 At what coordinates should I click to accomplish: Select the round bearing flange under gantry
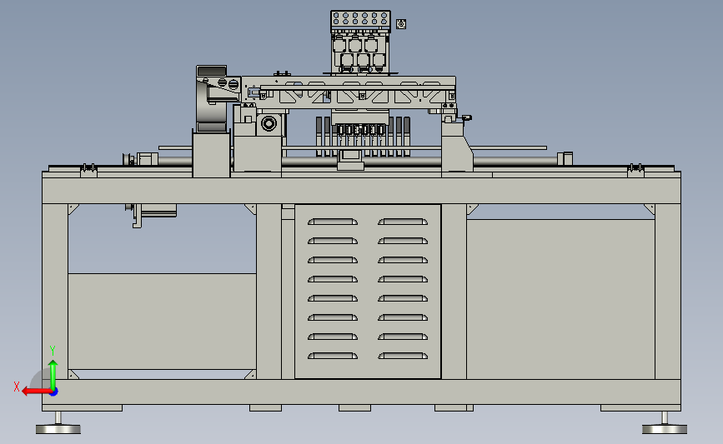tap(269, 123)
